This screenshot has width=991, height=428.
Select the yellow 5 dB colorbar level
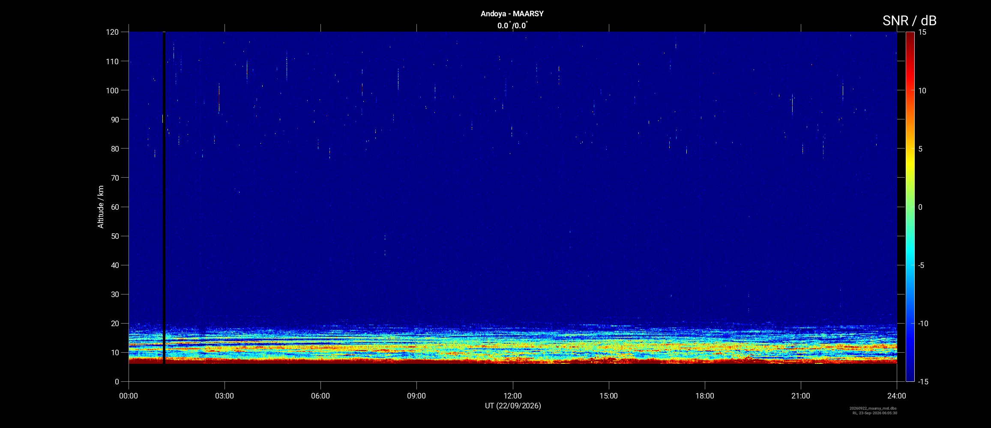click(x=910, y=149)
